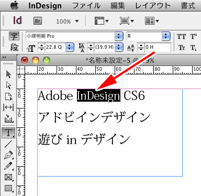This screenshot has width=201, height=196.
Task: Click the font family field 小塚明朝 Pro
Action: click(x=70, y=36)
